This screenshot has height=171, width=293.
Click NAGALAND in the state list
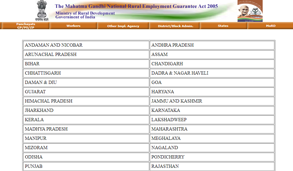coord(165,148)
